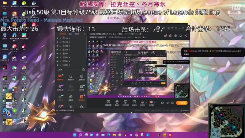Open Windows taskbar search

tap(81, 135)
